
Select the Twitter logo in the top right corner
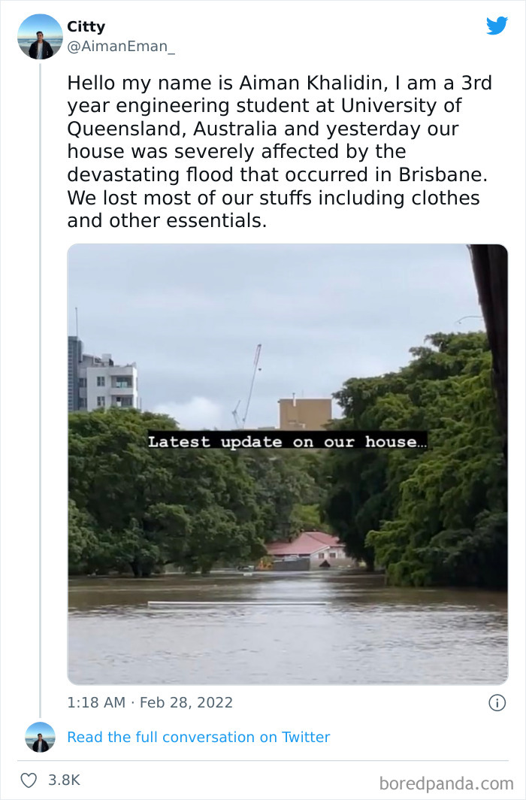[x=497, y=26]
